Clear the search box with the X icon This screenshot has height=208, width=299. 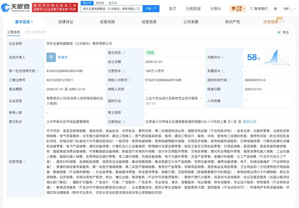(138, 9)
